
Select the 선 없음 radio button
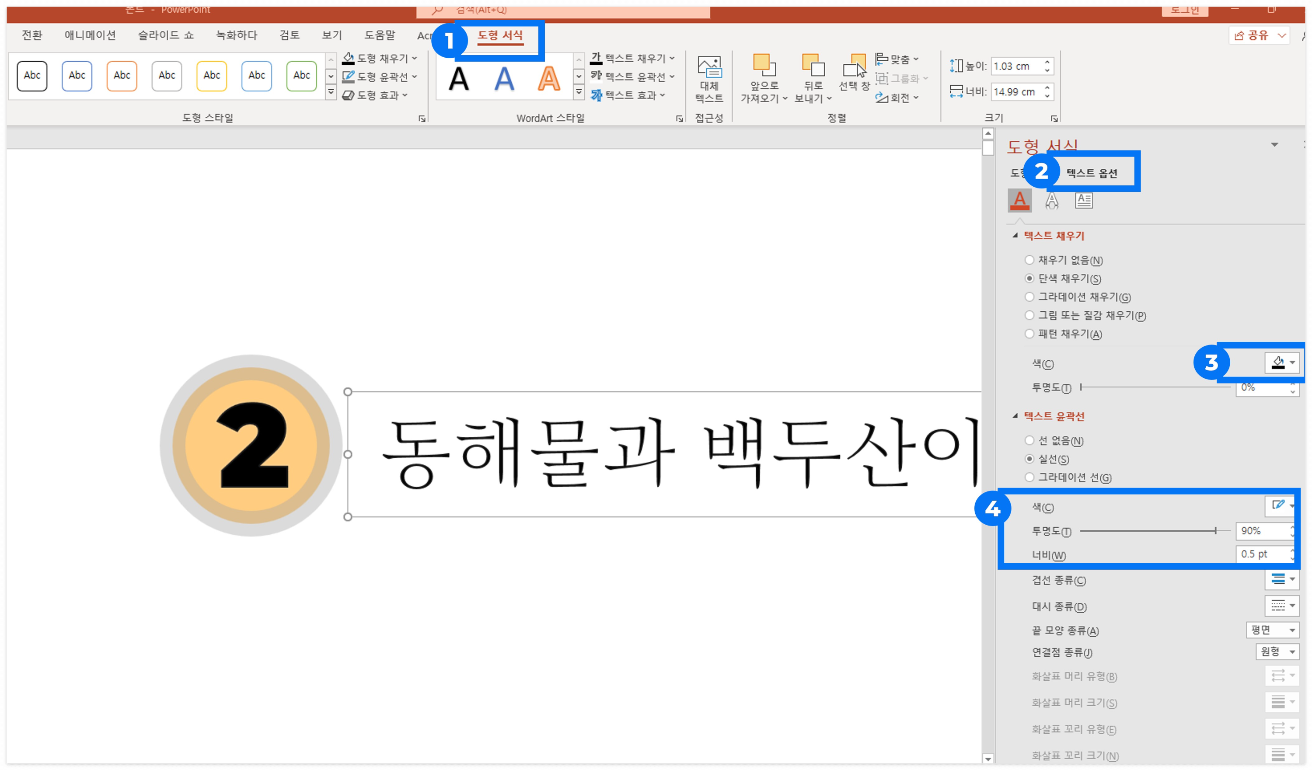click(x=1029, y=440)
